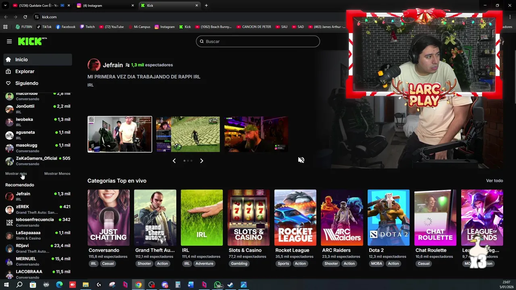Open the IRL category card
516x290 pixels.
point(202,217)
